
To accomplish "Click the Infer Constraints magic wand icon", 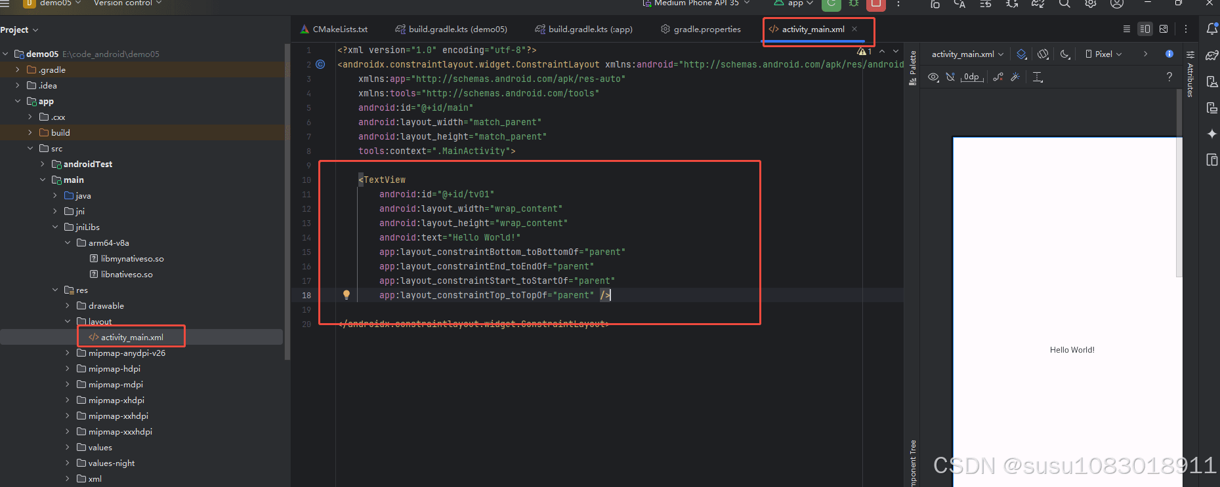I will (1015, 77).
